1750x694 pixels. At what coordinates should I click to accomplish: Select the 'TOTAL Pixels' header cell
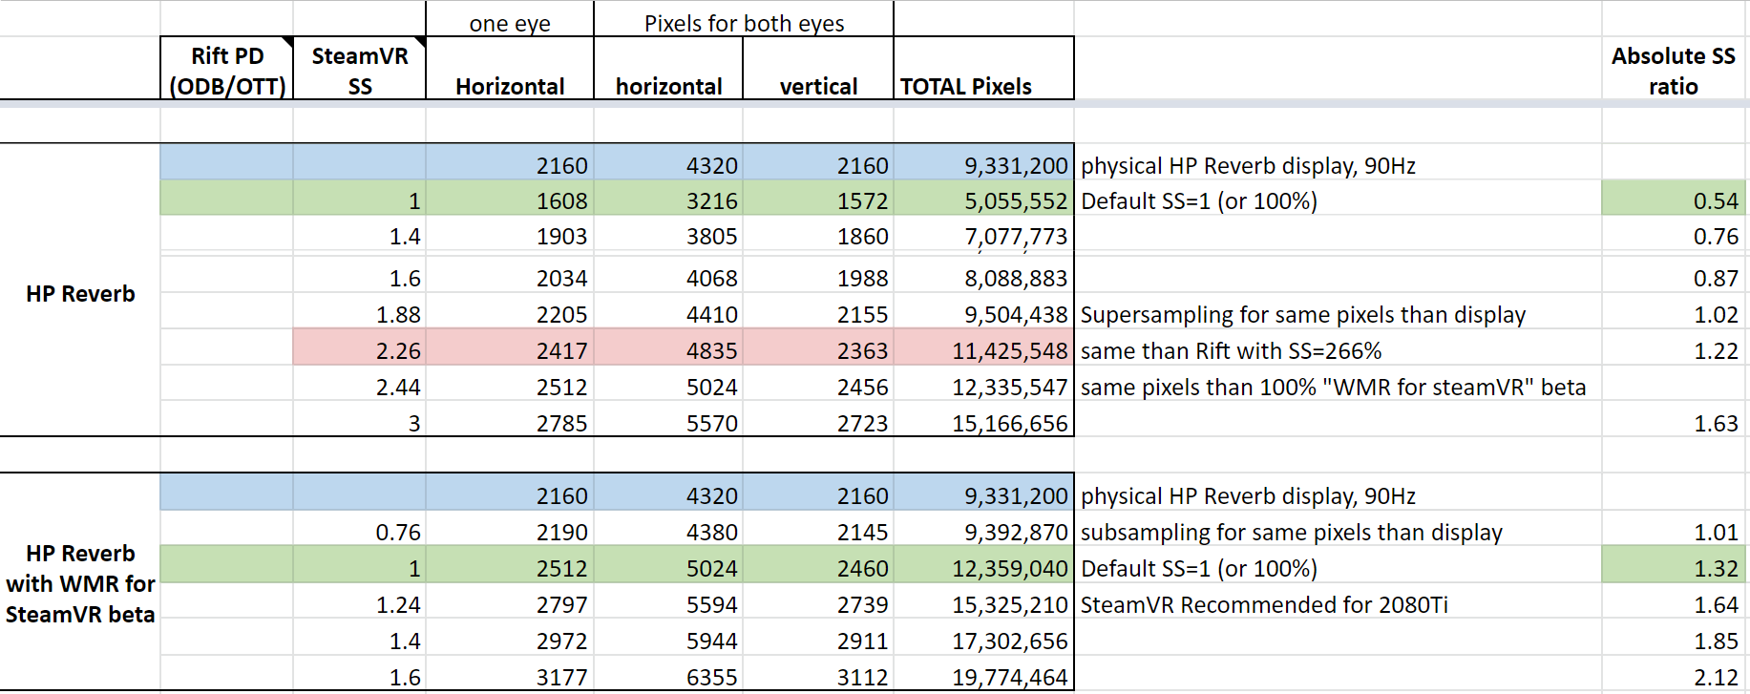(984, 69)
